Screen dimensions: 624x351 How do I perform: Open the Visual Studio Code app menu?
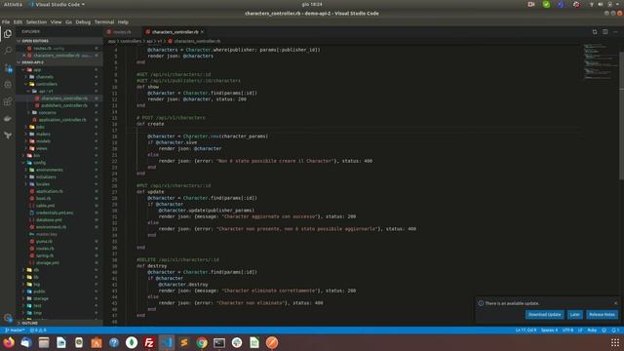pyautogui.click(x=58, y=4)
